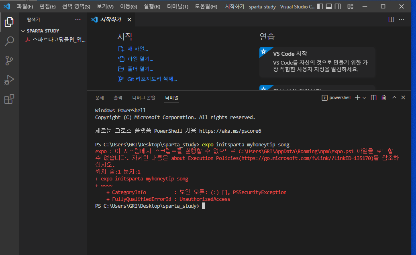Viewport: 416px width, 255px height.
Task: Switch to 출력 panel tab
Action: [x=118, y=98]
